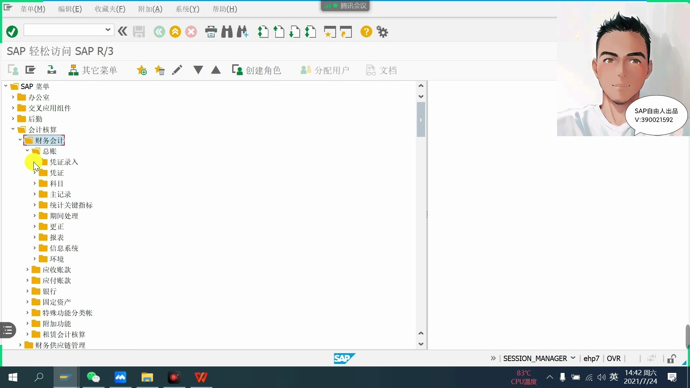Open the command field dropdown arrow
The width and height of the screenshot is (690, 388).
coord(107,30)
